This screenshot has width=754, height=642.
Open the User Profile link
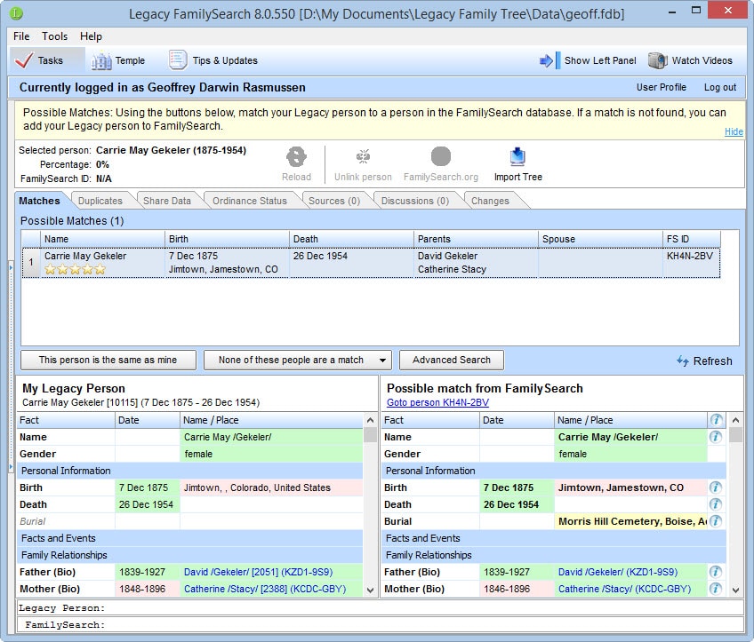pos(662,87)
